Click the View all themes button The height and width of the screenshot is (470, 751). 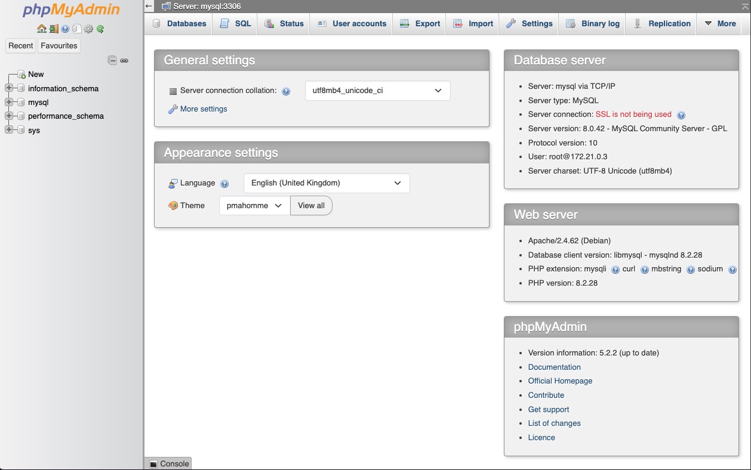[311, 206]
